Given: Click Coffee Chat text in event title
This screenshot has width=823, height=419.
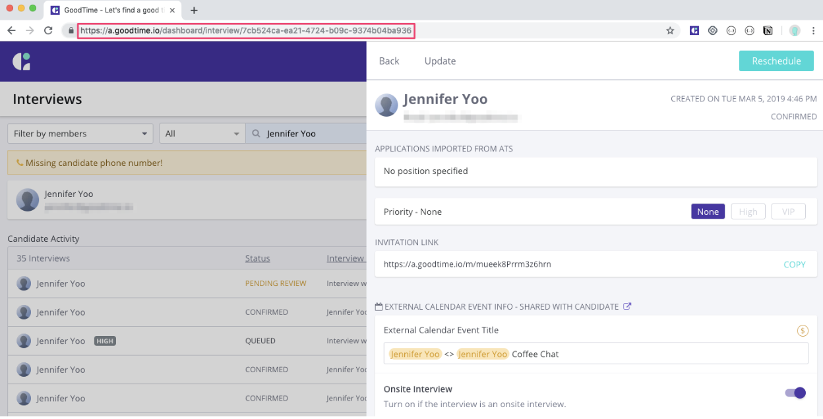Looking at the screenshot, I should coord(535,354).
